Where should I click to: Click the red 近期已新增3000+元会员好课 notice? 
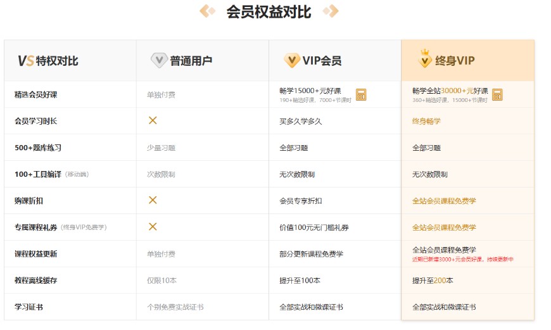pos(462,259)
